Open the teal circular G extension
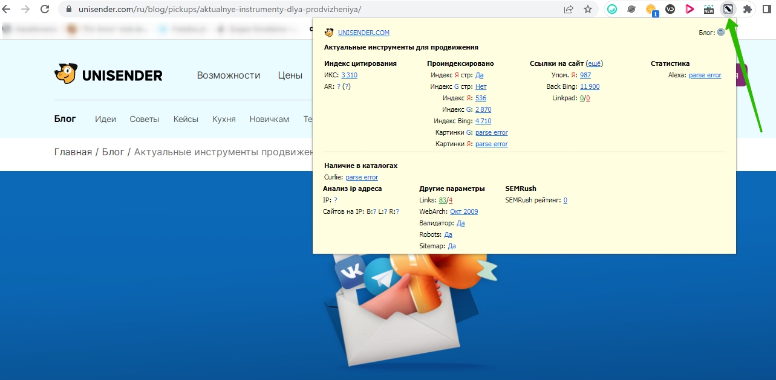The image size is (776, 380). click(612, 9)
